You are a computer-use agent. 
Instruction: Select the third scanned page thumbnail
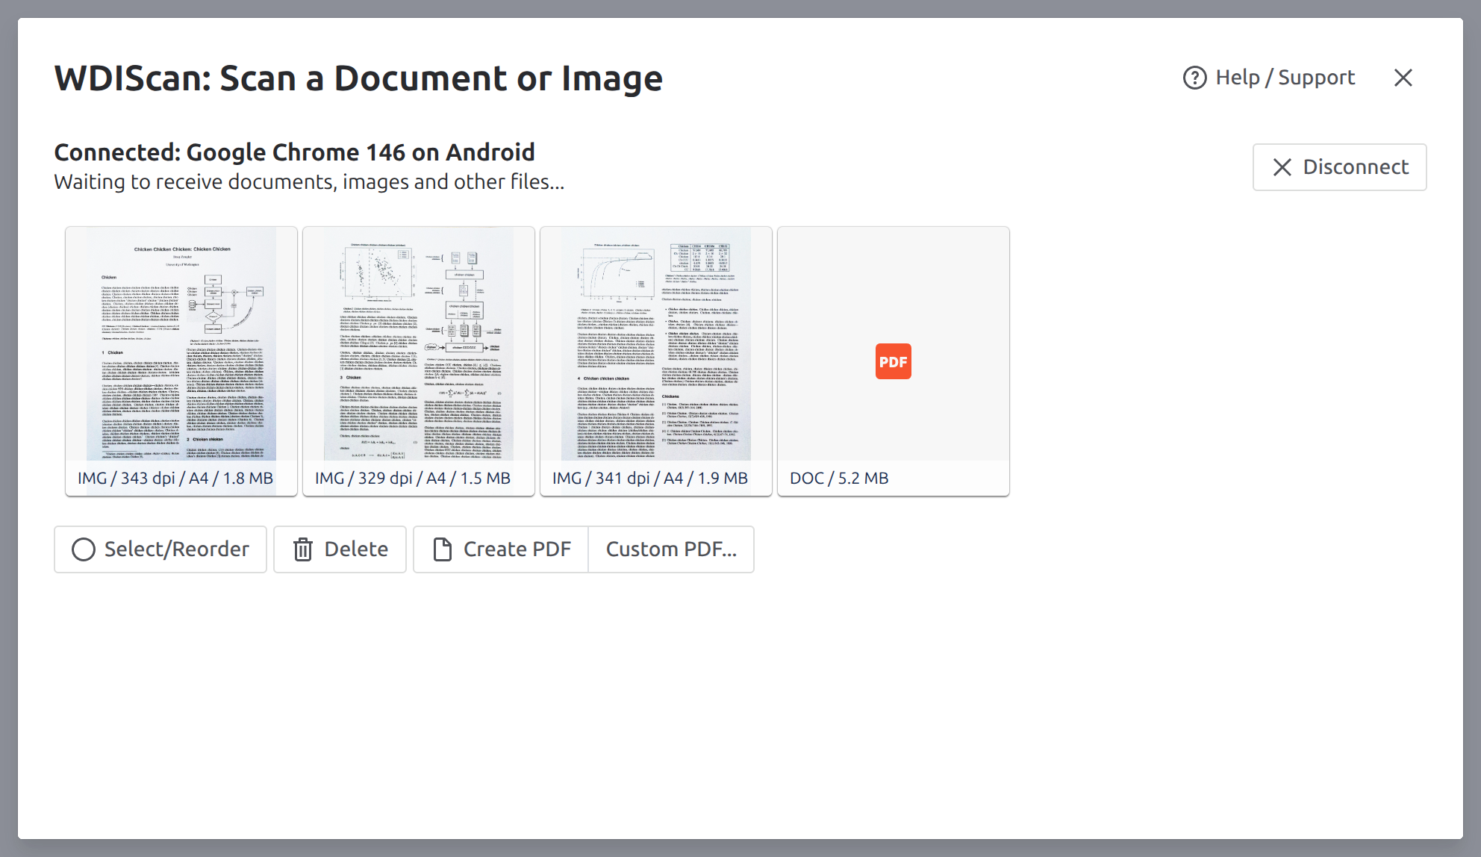(655, 343)
